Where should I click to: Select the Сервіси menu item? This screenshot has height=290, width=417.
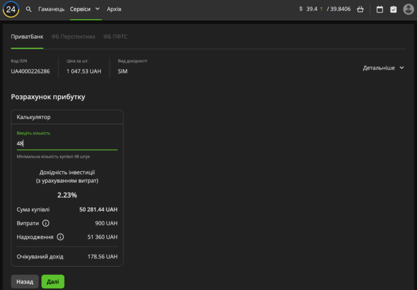click(x=80, y=9)
